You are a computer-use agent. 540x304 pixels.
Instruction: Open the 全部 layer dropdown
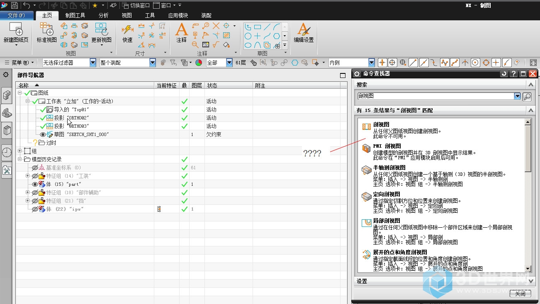[x=229, y=63]
